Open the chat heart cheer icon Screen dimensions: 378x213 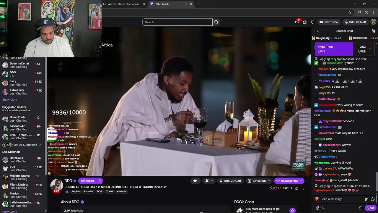pos(317,199)
